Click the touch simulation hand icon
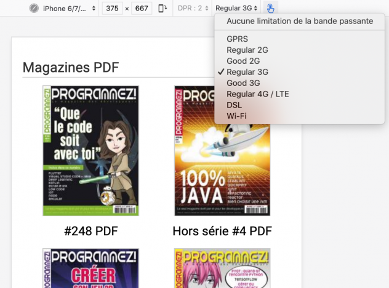The width and height of the screenshot is (389, 288). 271,8
